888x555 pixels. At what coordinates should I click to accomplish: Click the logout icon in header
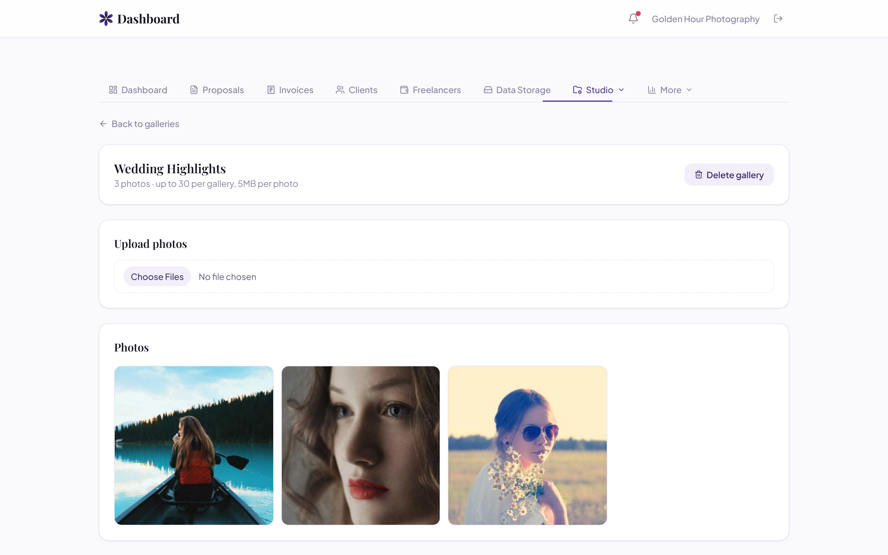point(778,19)
